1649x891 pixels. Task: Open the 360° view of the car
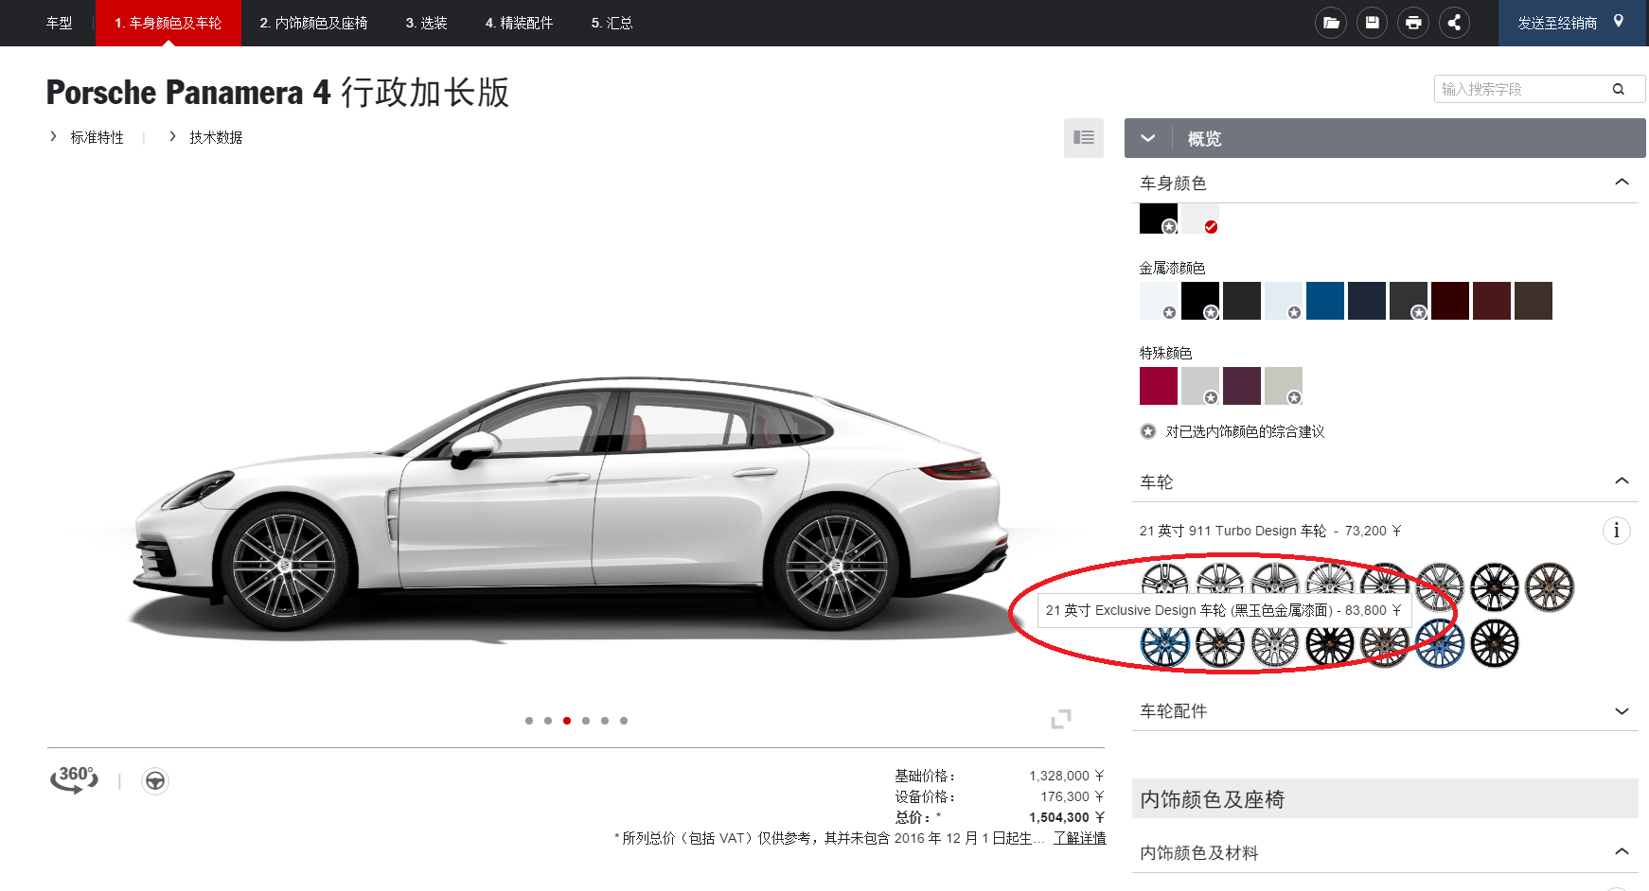(x=74, y=780)
